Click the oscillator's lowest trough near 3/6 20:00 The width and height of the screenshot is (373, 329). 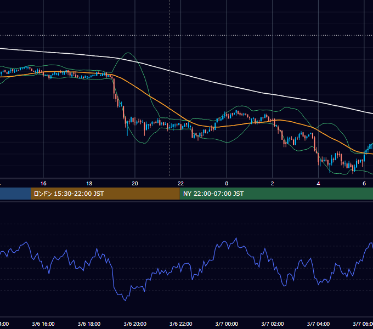126,300
